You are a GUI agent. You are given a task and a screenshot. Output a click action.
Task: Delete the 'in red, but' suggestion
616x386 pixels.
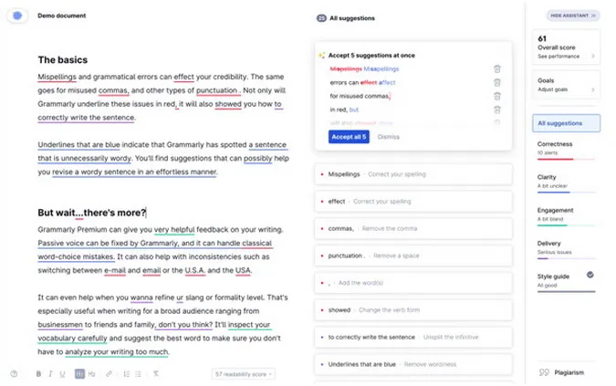click(497, 110)
